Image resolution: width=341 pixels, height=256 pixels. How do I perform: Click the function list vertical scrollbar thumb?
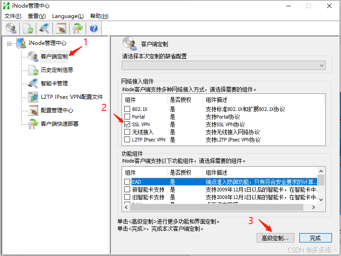(321, 180)
